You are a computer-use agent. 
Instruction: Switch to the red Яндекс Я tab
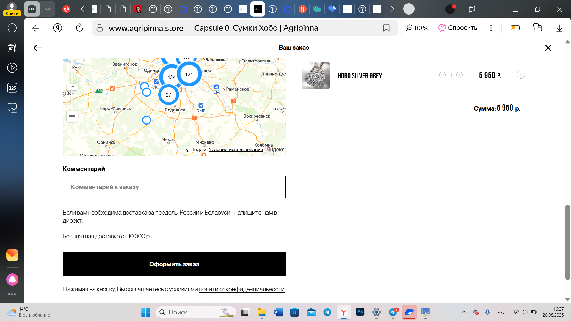[x=302, y=9]
